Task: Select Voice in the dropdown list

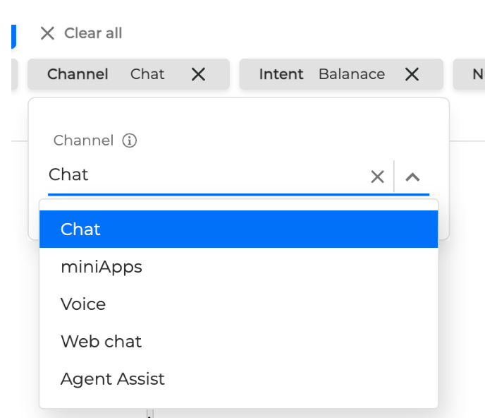Action: point(83,304)
